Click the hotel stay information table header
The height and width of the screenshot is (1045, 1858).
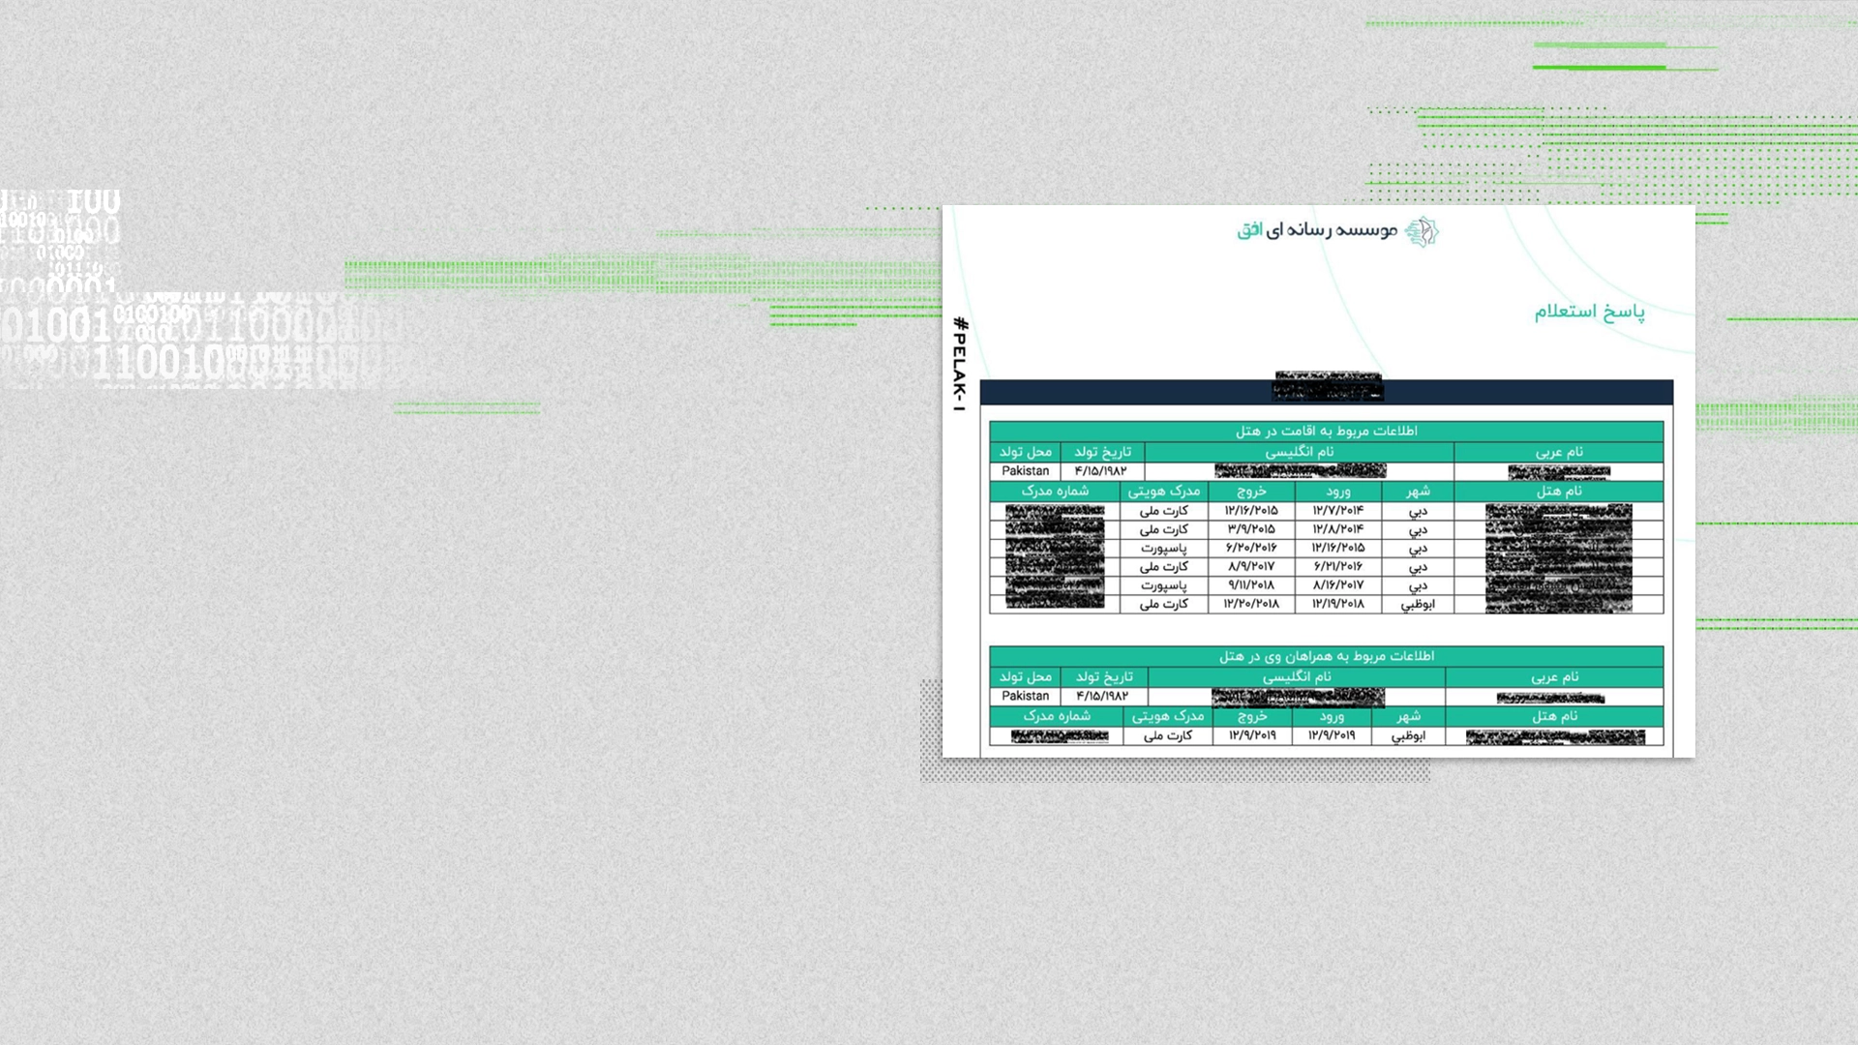[1326, 432]
